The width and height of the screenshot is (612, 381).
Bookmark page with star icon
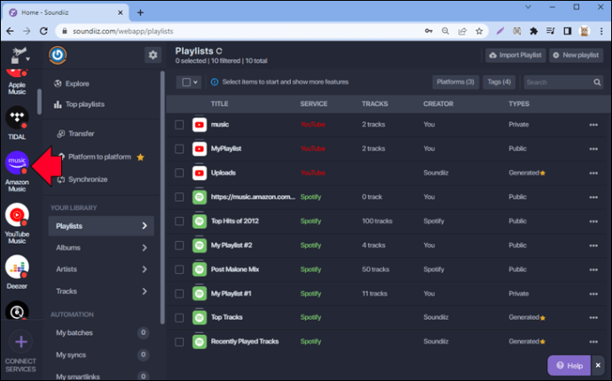[479, 31]
